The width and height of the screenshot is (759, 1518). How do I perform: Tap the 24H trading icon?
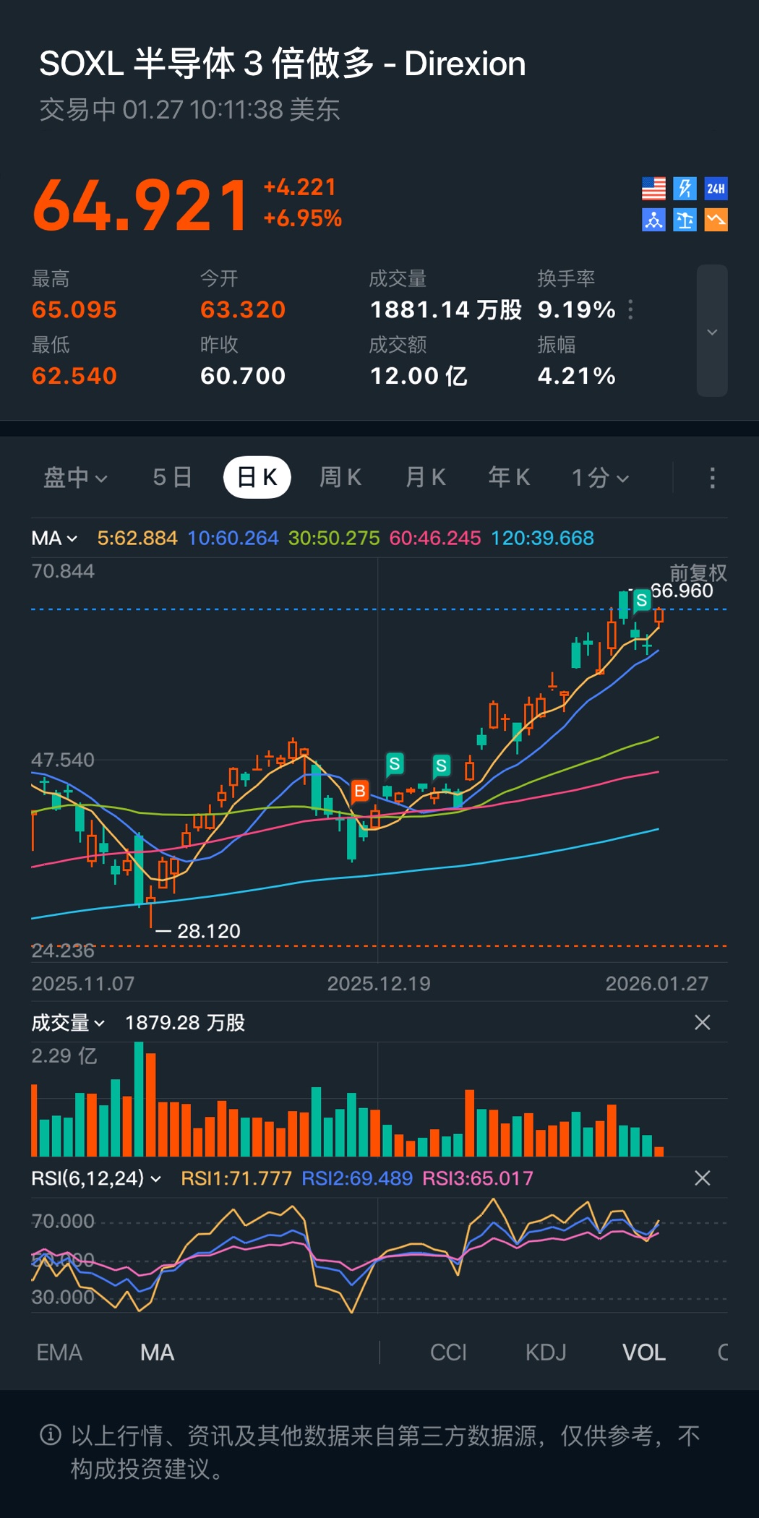click(x=716, y=189)
